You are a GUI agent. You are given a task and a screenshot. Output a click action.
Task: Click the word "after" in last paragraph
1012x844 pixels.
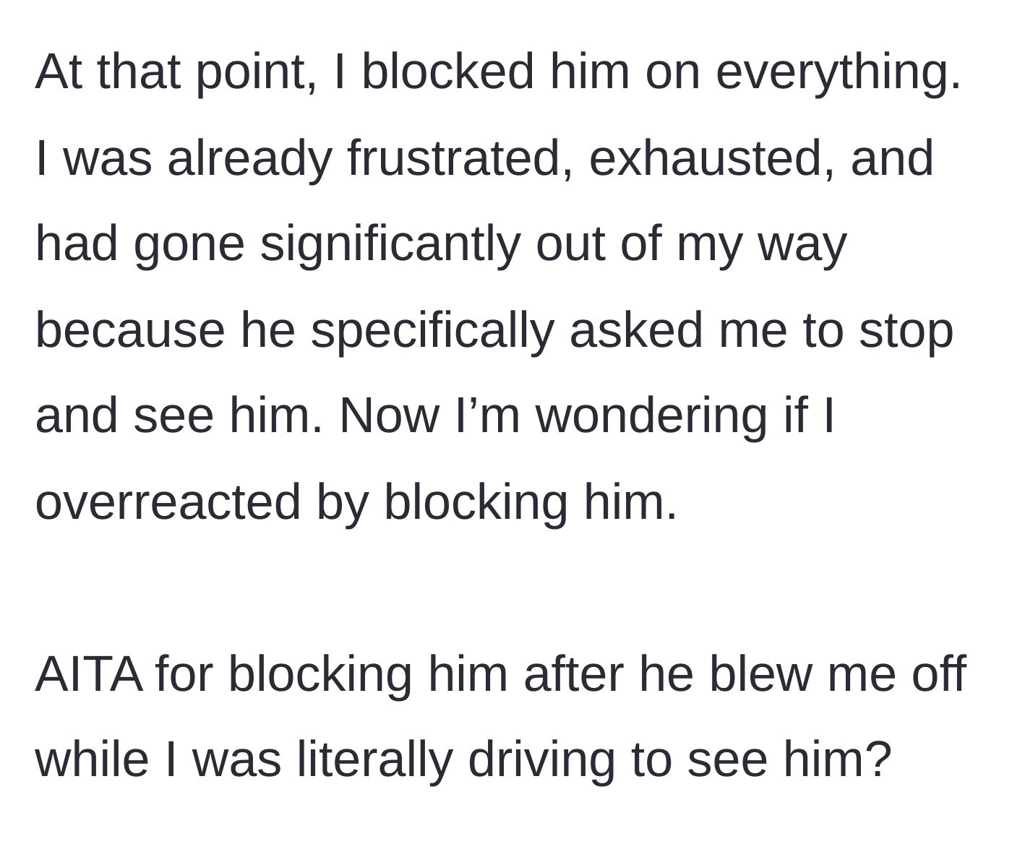[x=573, y=673]
